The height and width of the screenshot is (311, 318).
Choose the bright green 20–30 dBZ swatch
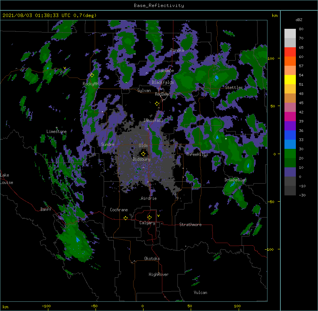[290, 154]
